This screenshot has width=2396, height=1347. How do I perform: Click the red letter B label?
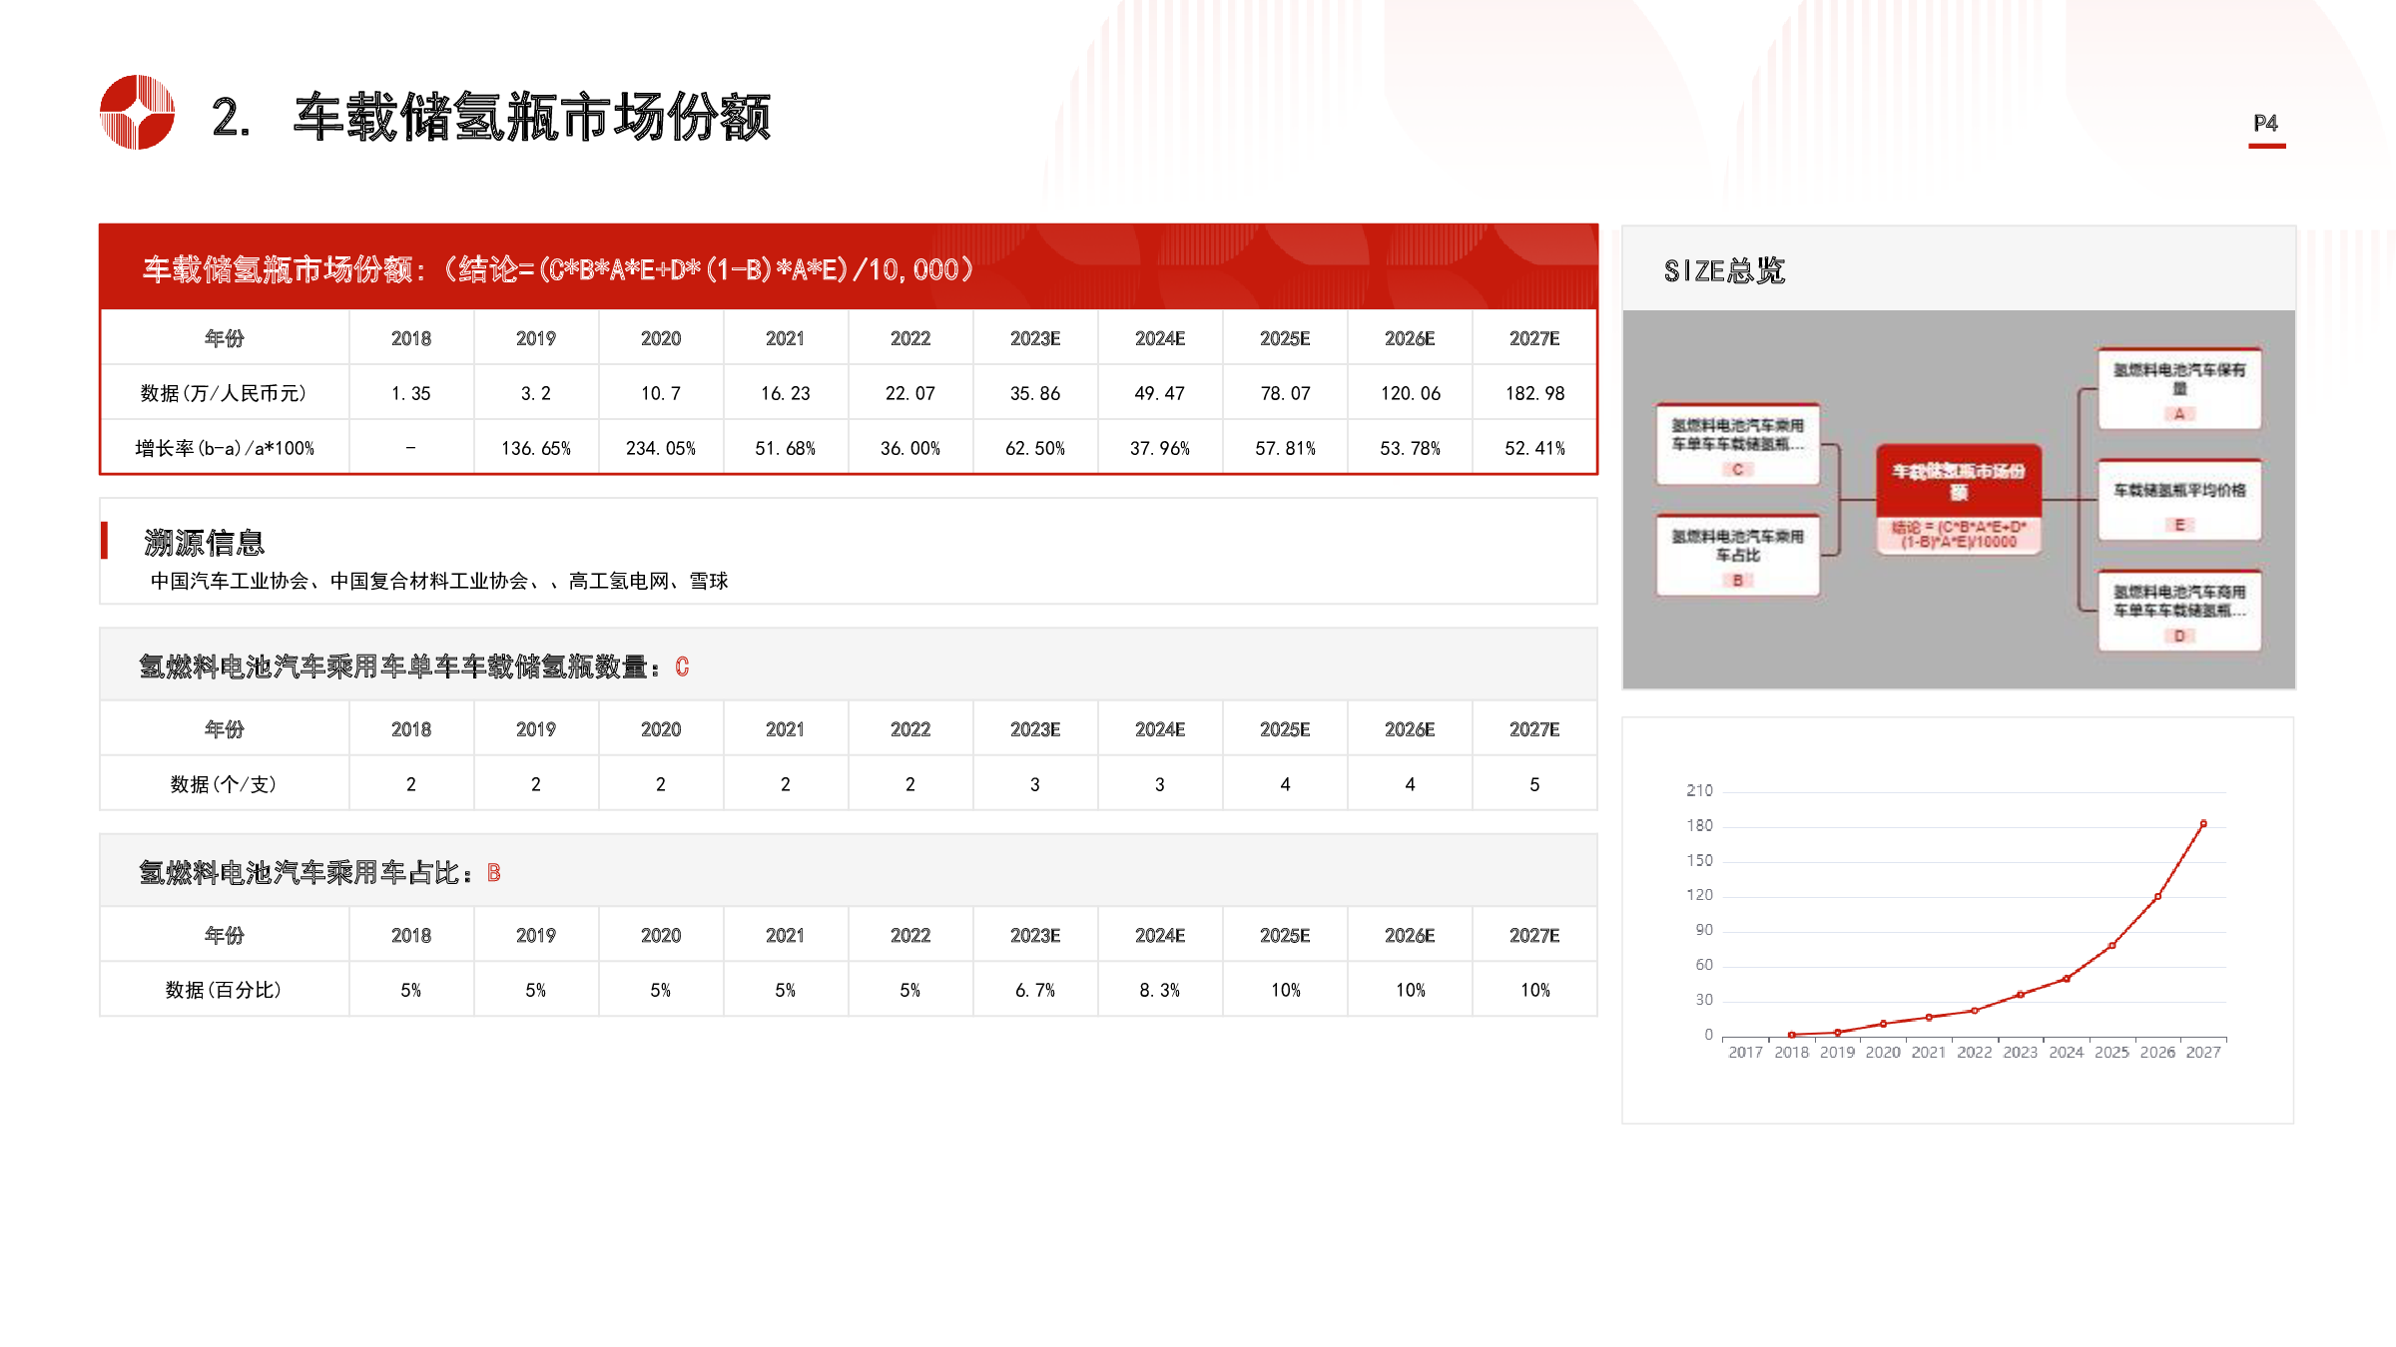(x=493, y=873)
